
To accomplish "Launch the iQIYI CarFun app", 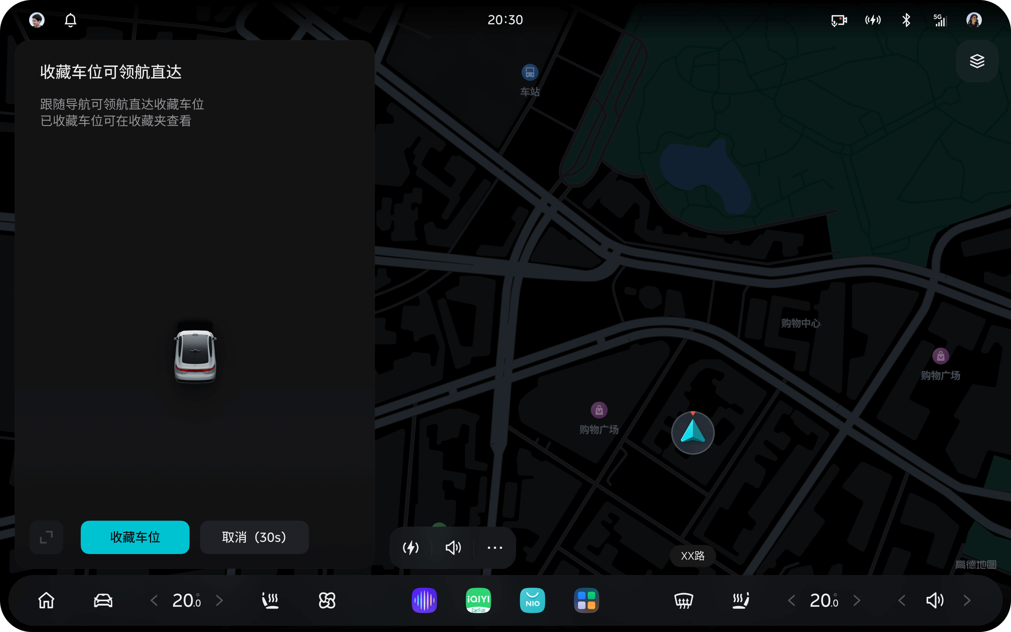I will (x=478, y=600).
